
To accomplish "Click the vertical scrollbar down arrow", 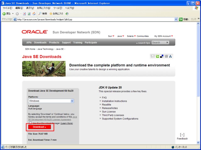I will coord(198,142).
